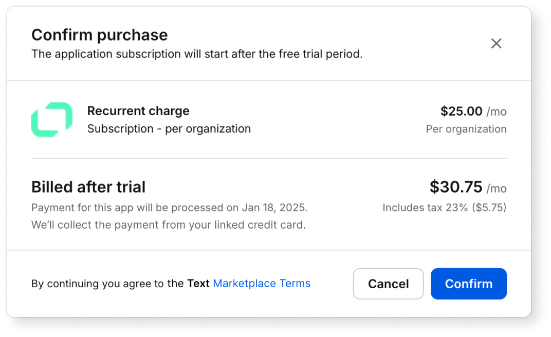Image resolution: width=551 pixels, height=337 pixels.
Task: Click the ($5.75) tax amount
Action: [489, 208]
